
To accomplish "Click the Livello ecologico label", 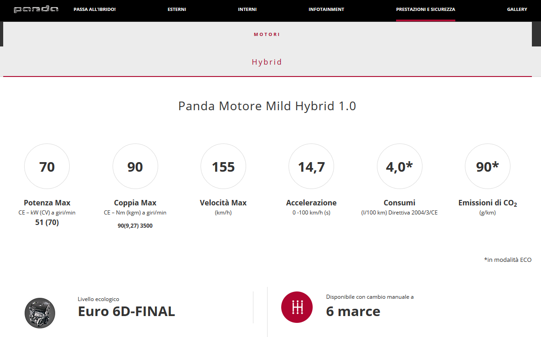I will tap(98, 299).
